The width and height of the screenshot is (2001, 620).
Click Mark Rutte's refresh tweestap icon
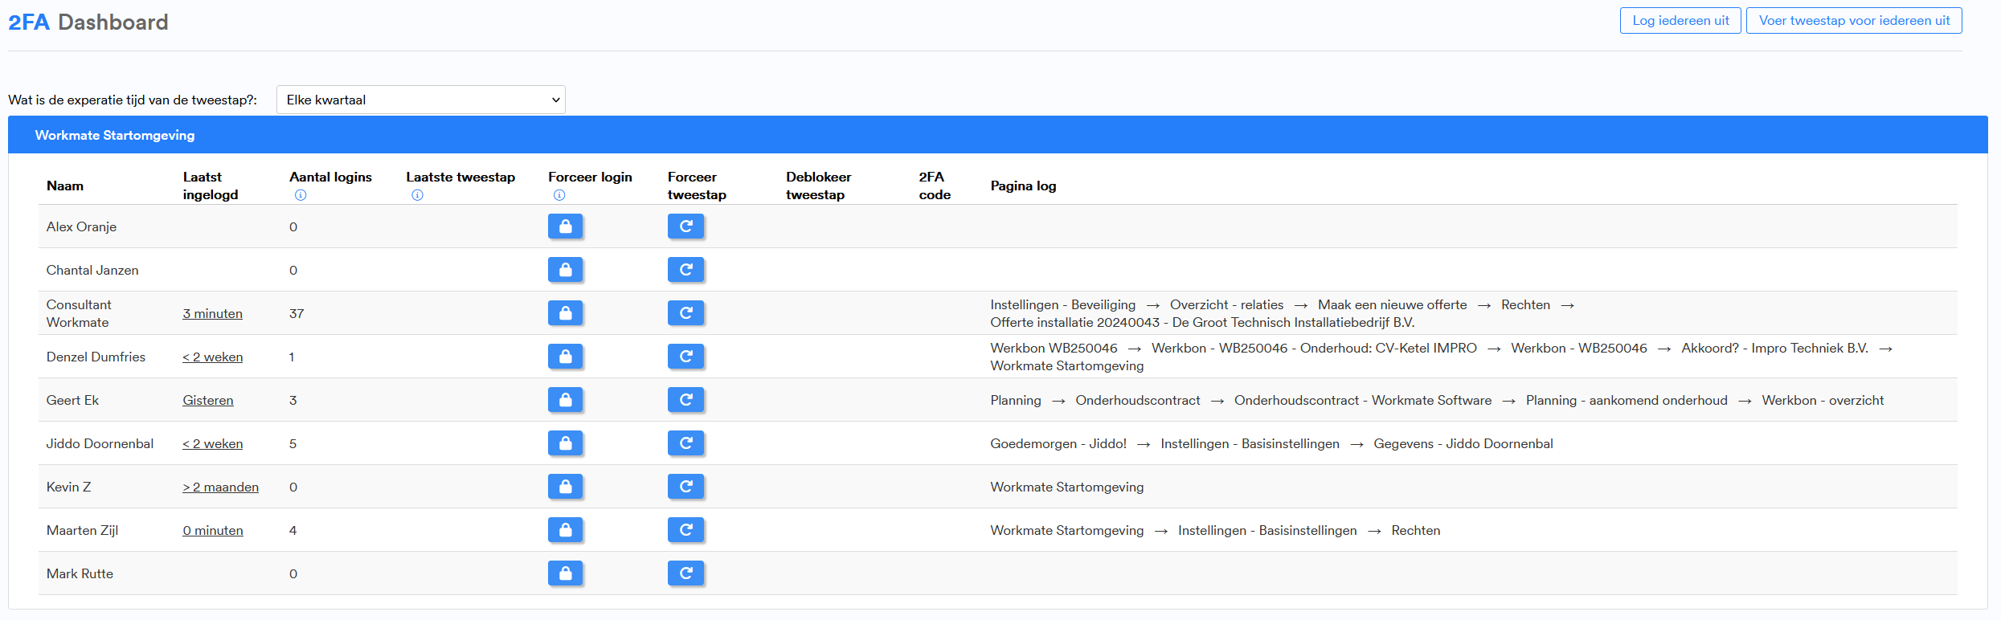pos(685,573)
